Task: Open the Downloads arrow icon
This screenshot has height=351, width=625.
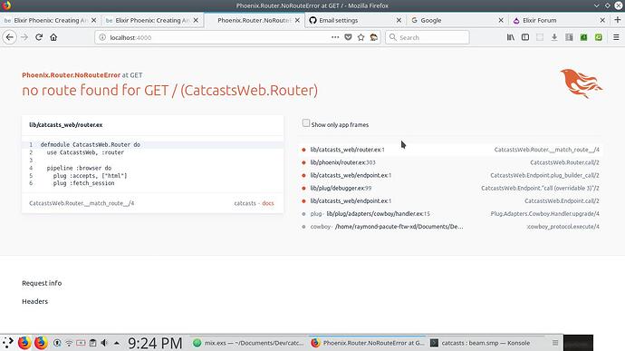Action: point(554,37)
